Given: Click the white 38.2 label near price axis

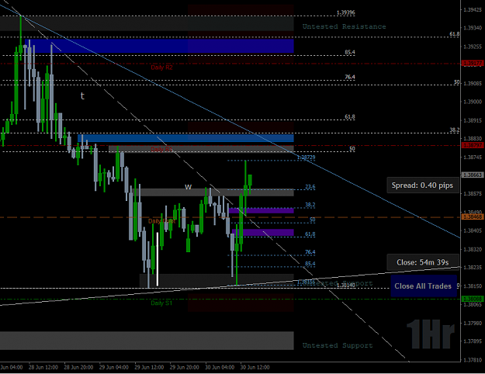Looking at the screenshot, I should coord(455,130).
